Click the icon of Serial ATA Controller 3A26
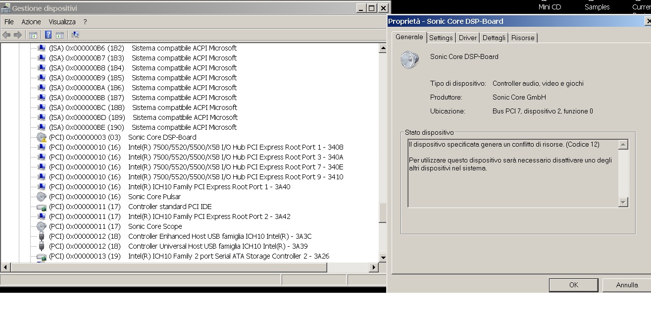 point(42,256)
